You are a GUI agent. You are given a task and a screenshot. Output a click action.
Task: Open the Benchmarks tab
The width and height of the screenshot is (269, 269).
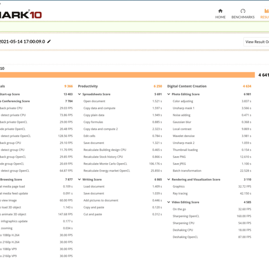[x=243, y=14]
